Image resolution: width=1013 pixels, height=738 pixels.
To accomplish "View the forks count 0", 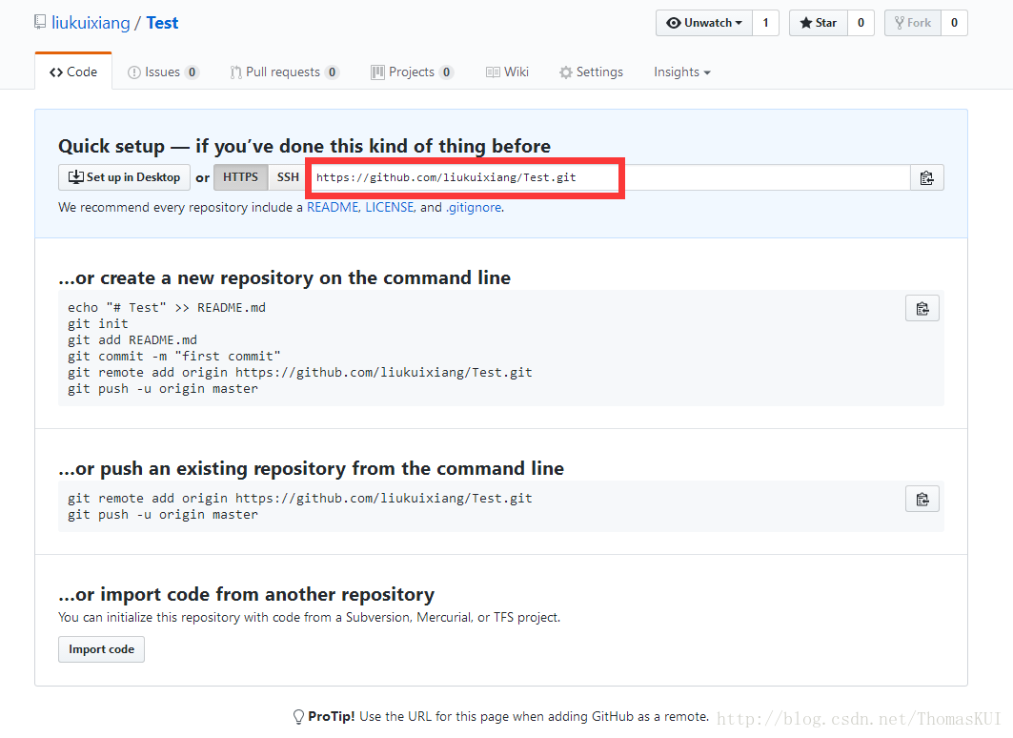I will coord(954,23).
